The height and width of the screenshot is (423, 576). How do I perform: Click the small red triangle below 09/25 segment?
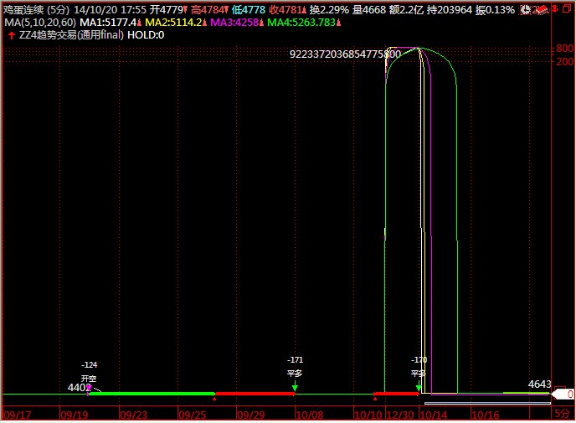(214, 400)
